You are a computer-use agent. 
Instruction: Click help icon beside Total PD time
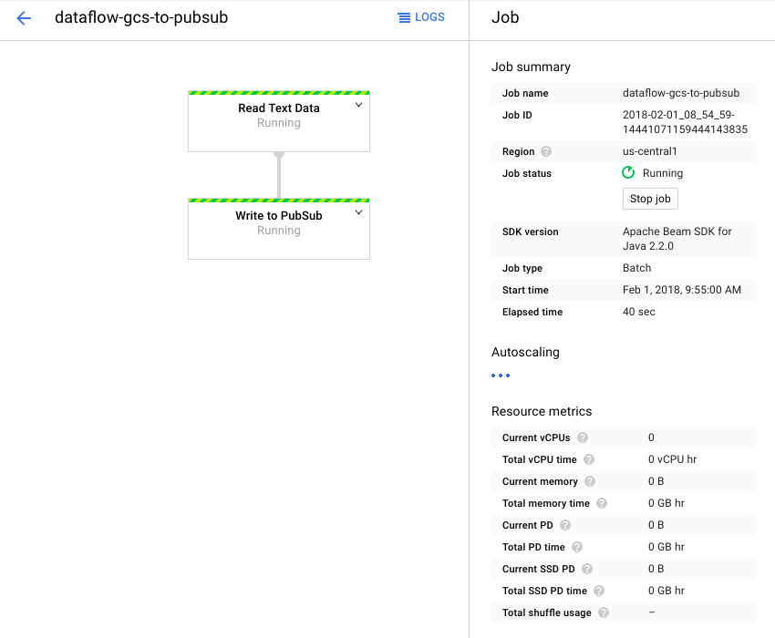coord(577,547)
